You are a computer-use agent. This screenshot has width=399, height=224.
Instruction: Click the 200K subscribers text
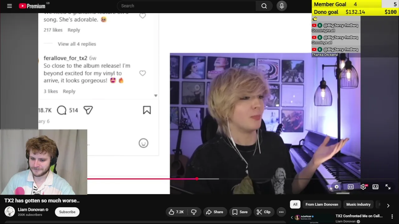30,215
